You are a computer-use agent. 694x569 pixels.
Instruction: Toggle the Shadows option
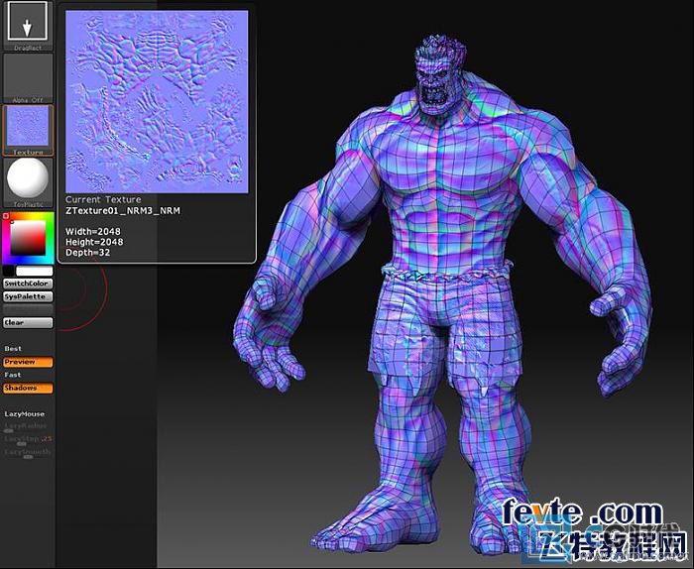pyautogui.click(x=28, y=388)
